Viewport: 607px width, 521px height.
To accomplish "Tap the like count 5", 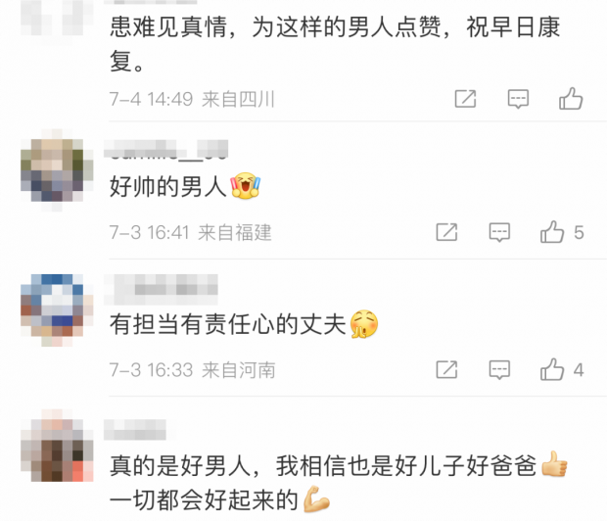I will coord(579,233).
